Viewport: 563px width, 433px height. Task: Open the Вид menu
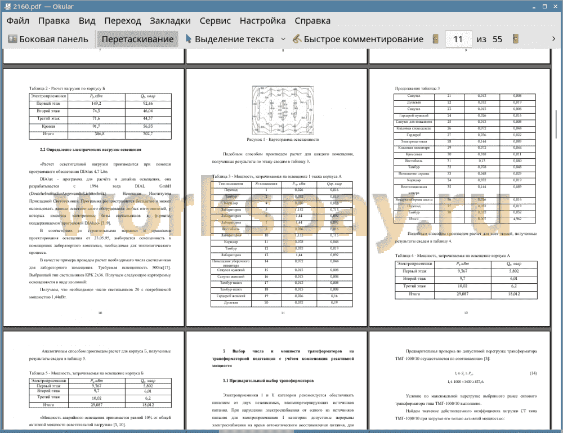tap(87, 21)
